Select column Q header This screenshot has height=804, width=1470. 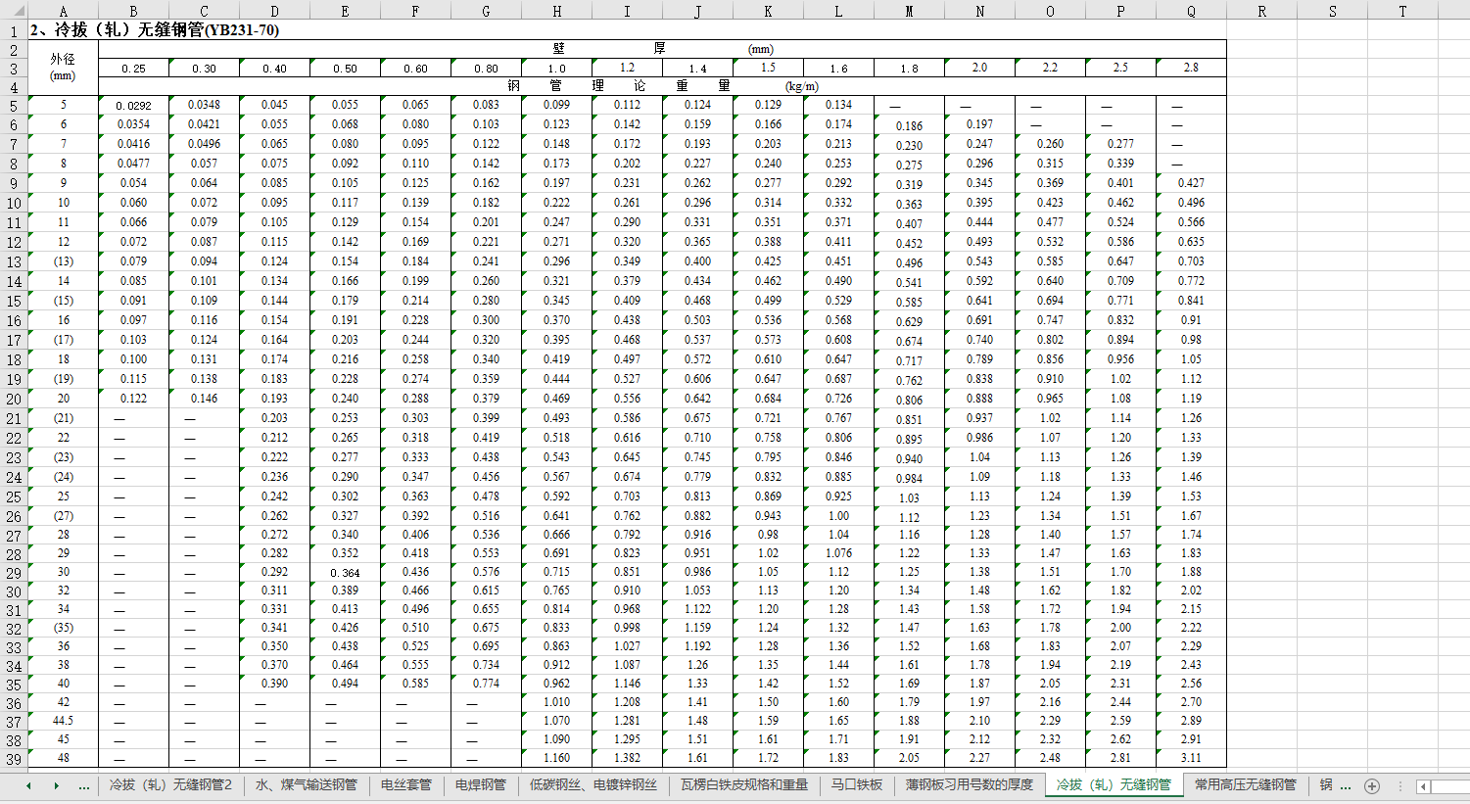point(1191,11)
